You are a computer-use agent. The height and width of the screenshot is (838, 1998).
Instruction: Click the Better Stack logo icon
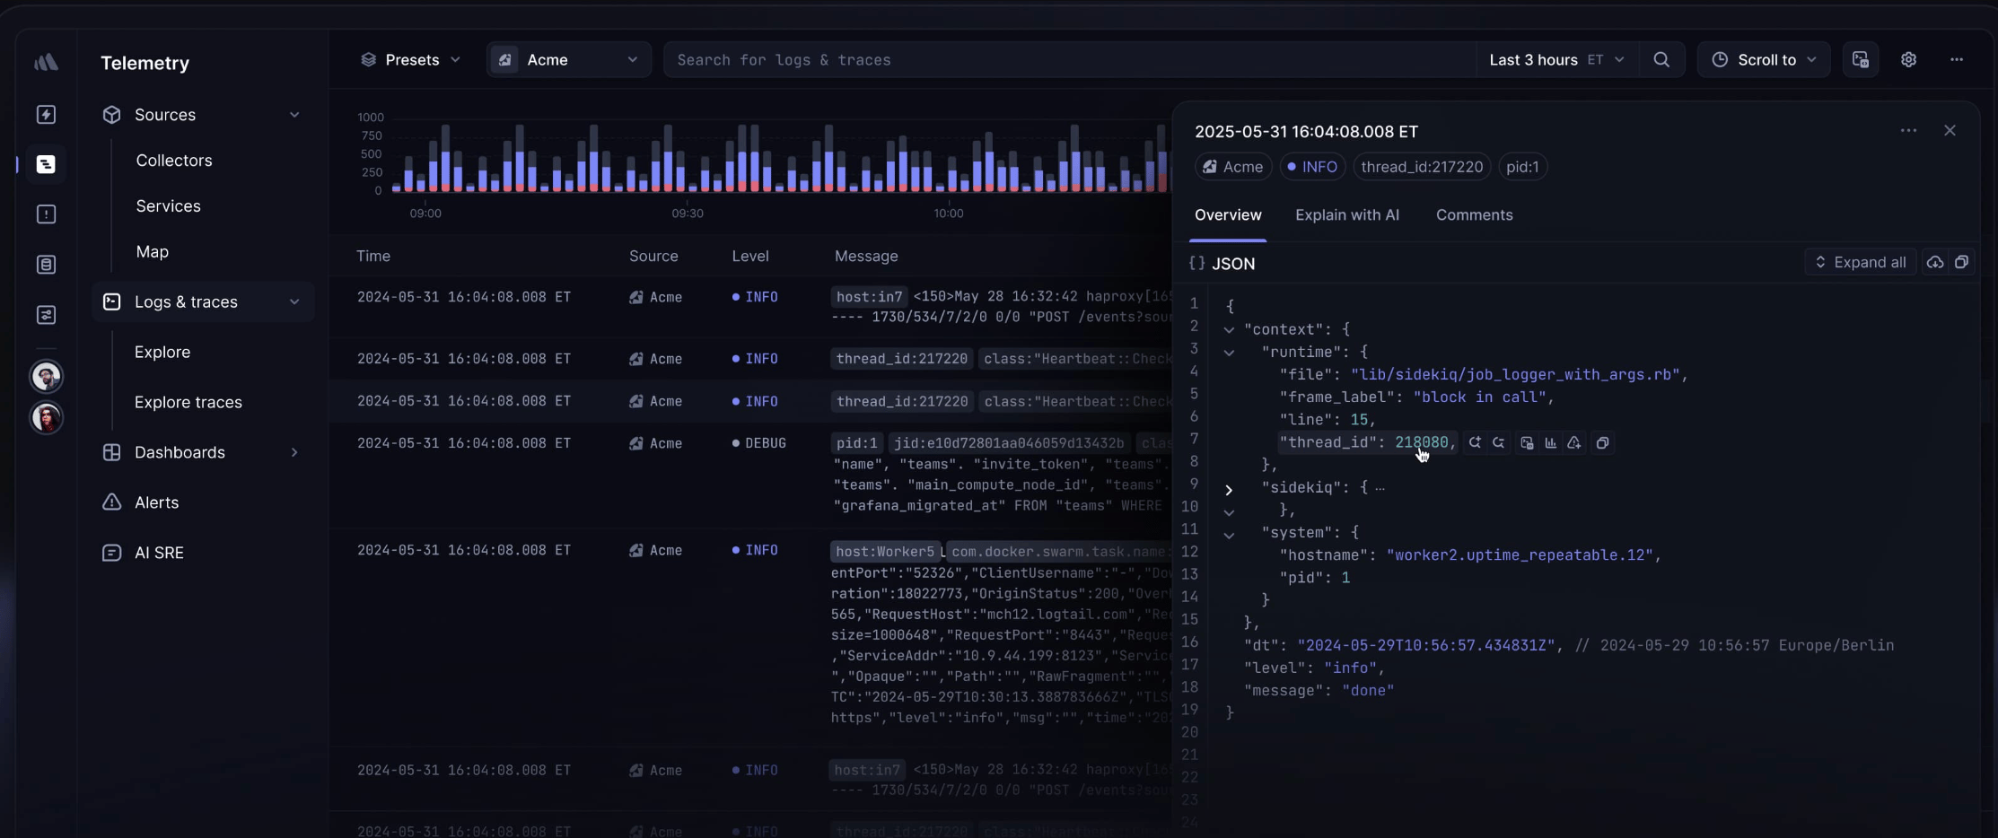46,62
